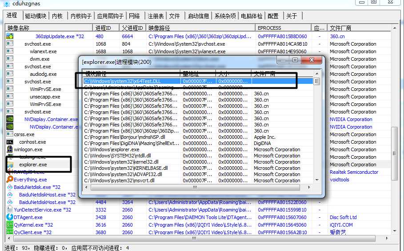Open the 驱动模块 tab
Screen dimensions: 404x251
pos(36,16)
